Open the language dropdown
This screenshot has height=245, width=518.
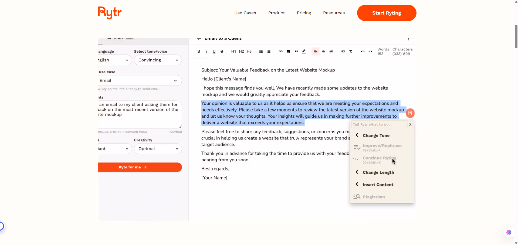point(115,60)
